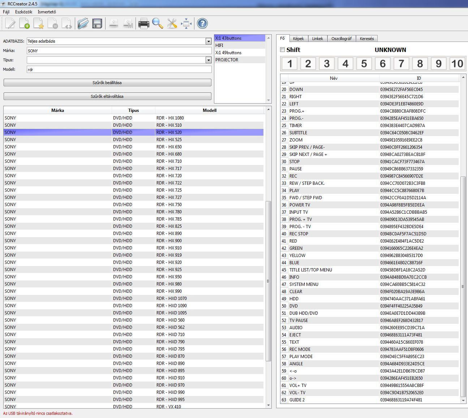The height and width of the screenshot is (418, 468).
Task: Select the PROJECTOR list entry
Action: pyautogui.click(x=240, y=60)
